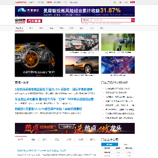Select the blue active tab under 汽车上市公司

point(109,144)
